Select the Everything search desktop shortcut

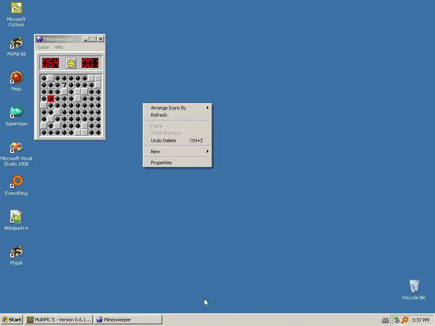[16, 185]
